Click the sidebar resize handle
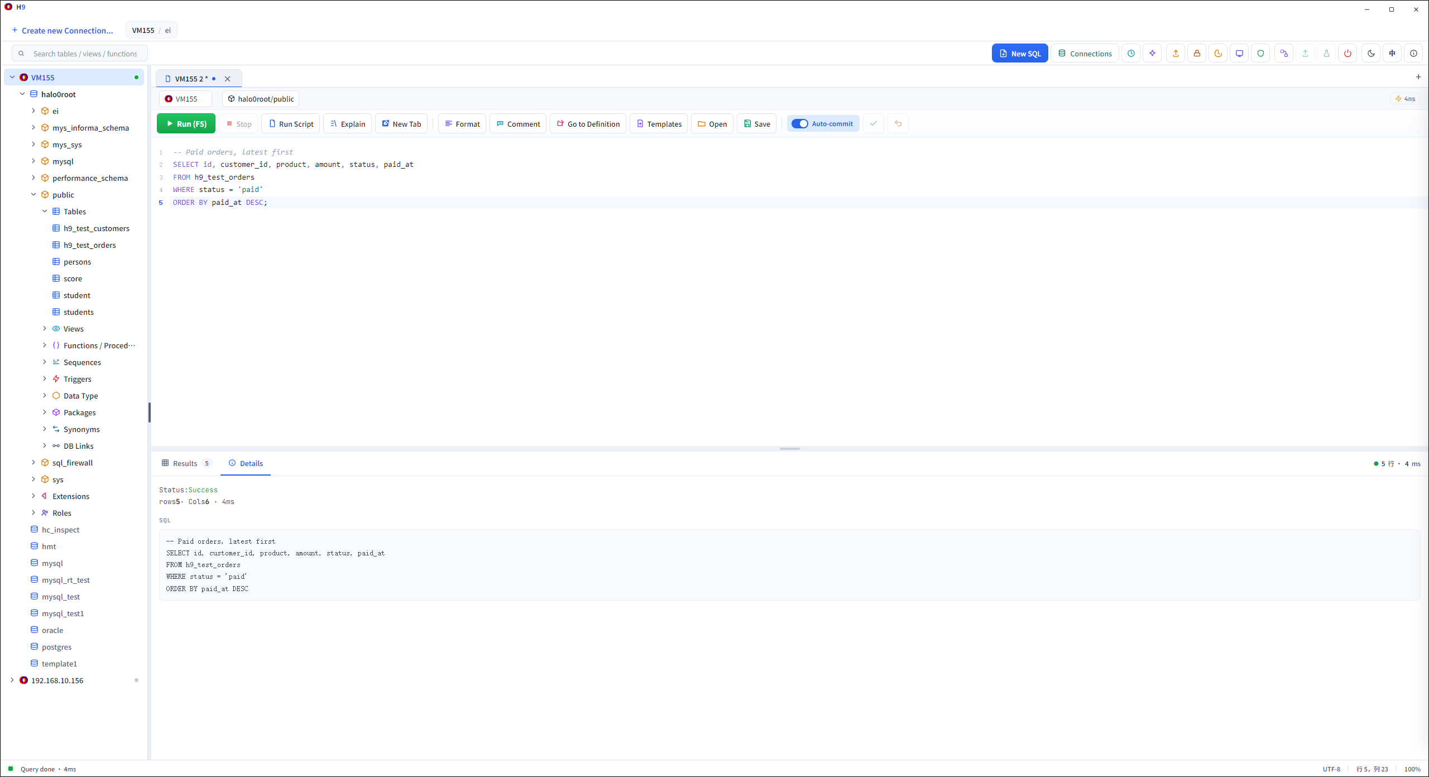Screen dimensions: 1429x777 click(x=149, y=413)
